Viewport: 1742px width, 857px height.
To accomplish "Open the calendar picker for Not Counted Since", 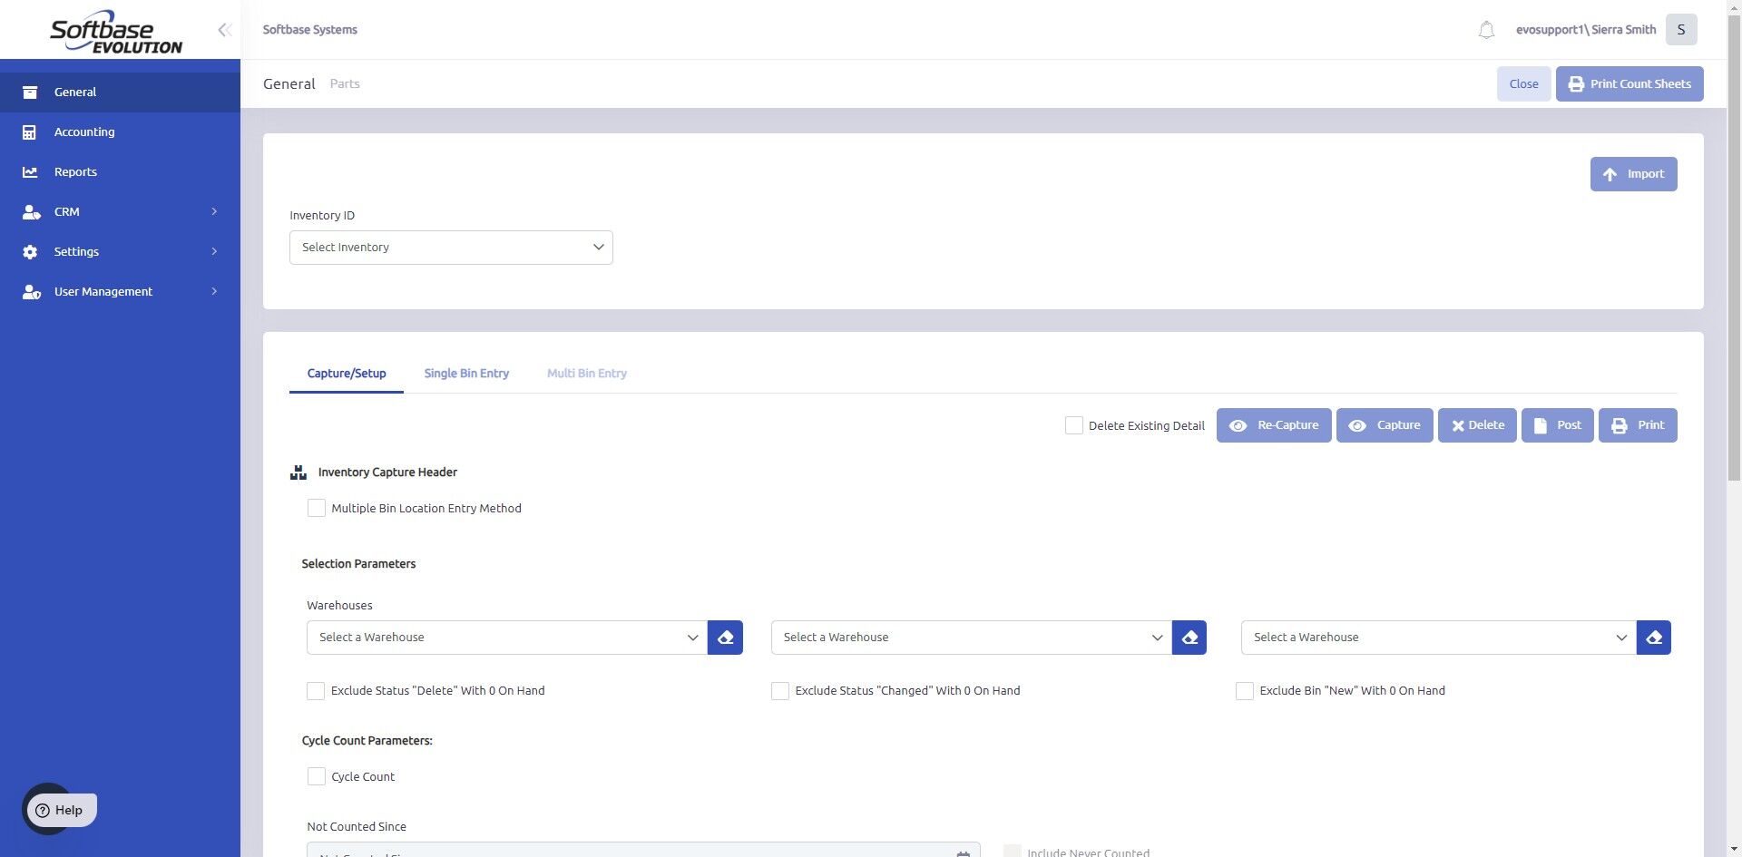I will click(x=964, y=853).
